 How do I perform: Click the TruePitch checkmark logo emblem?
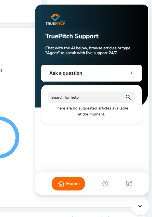coord(56,17)
